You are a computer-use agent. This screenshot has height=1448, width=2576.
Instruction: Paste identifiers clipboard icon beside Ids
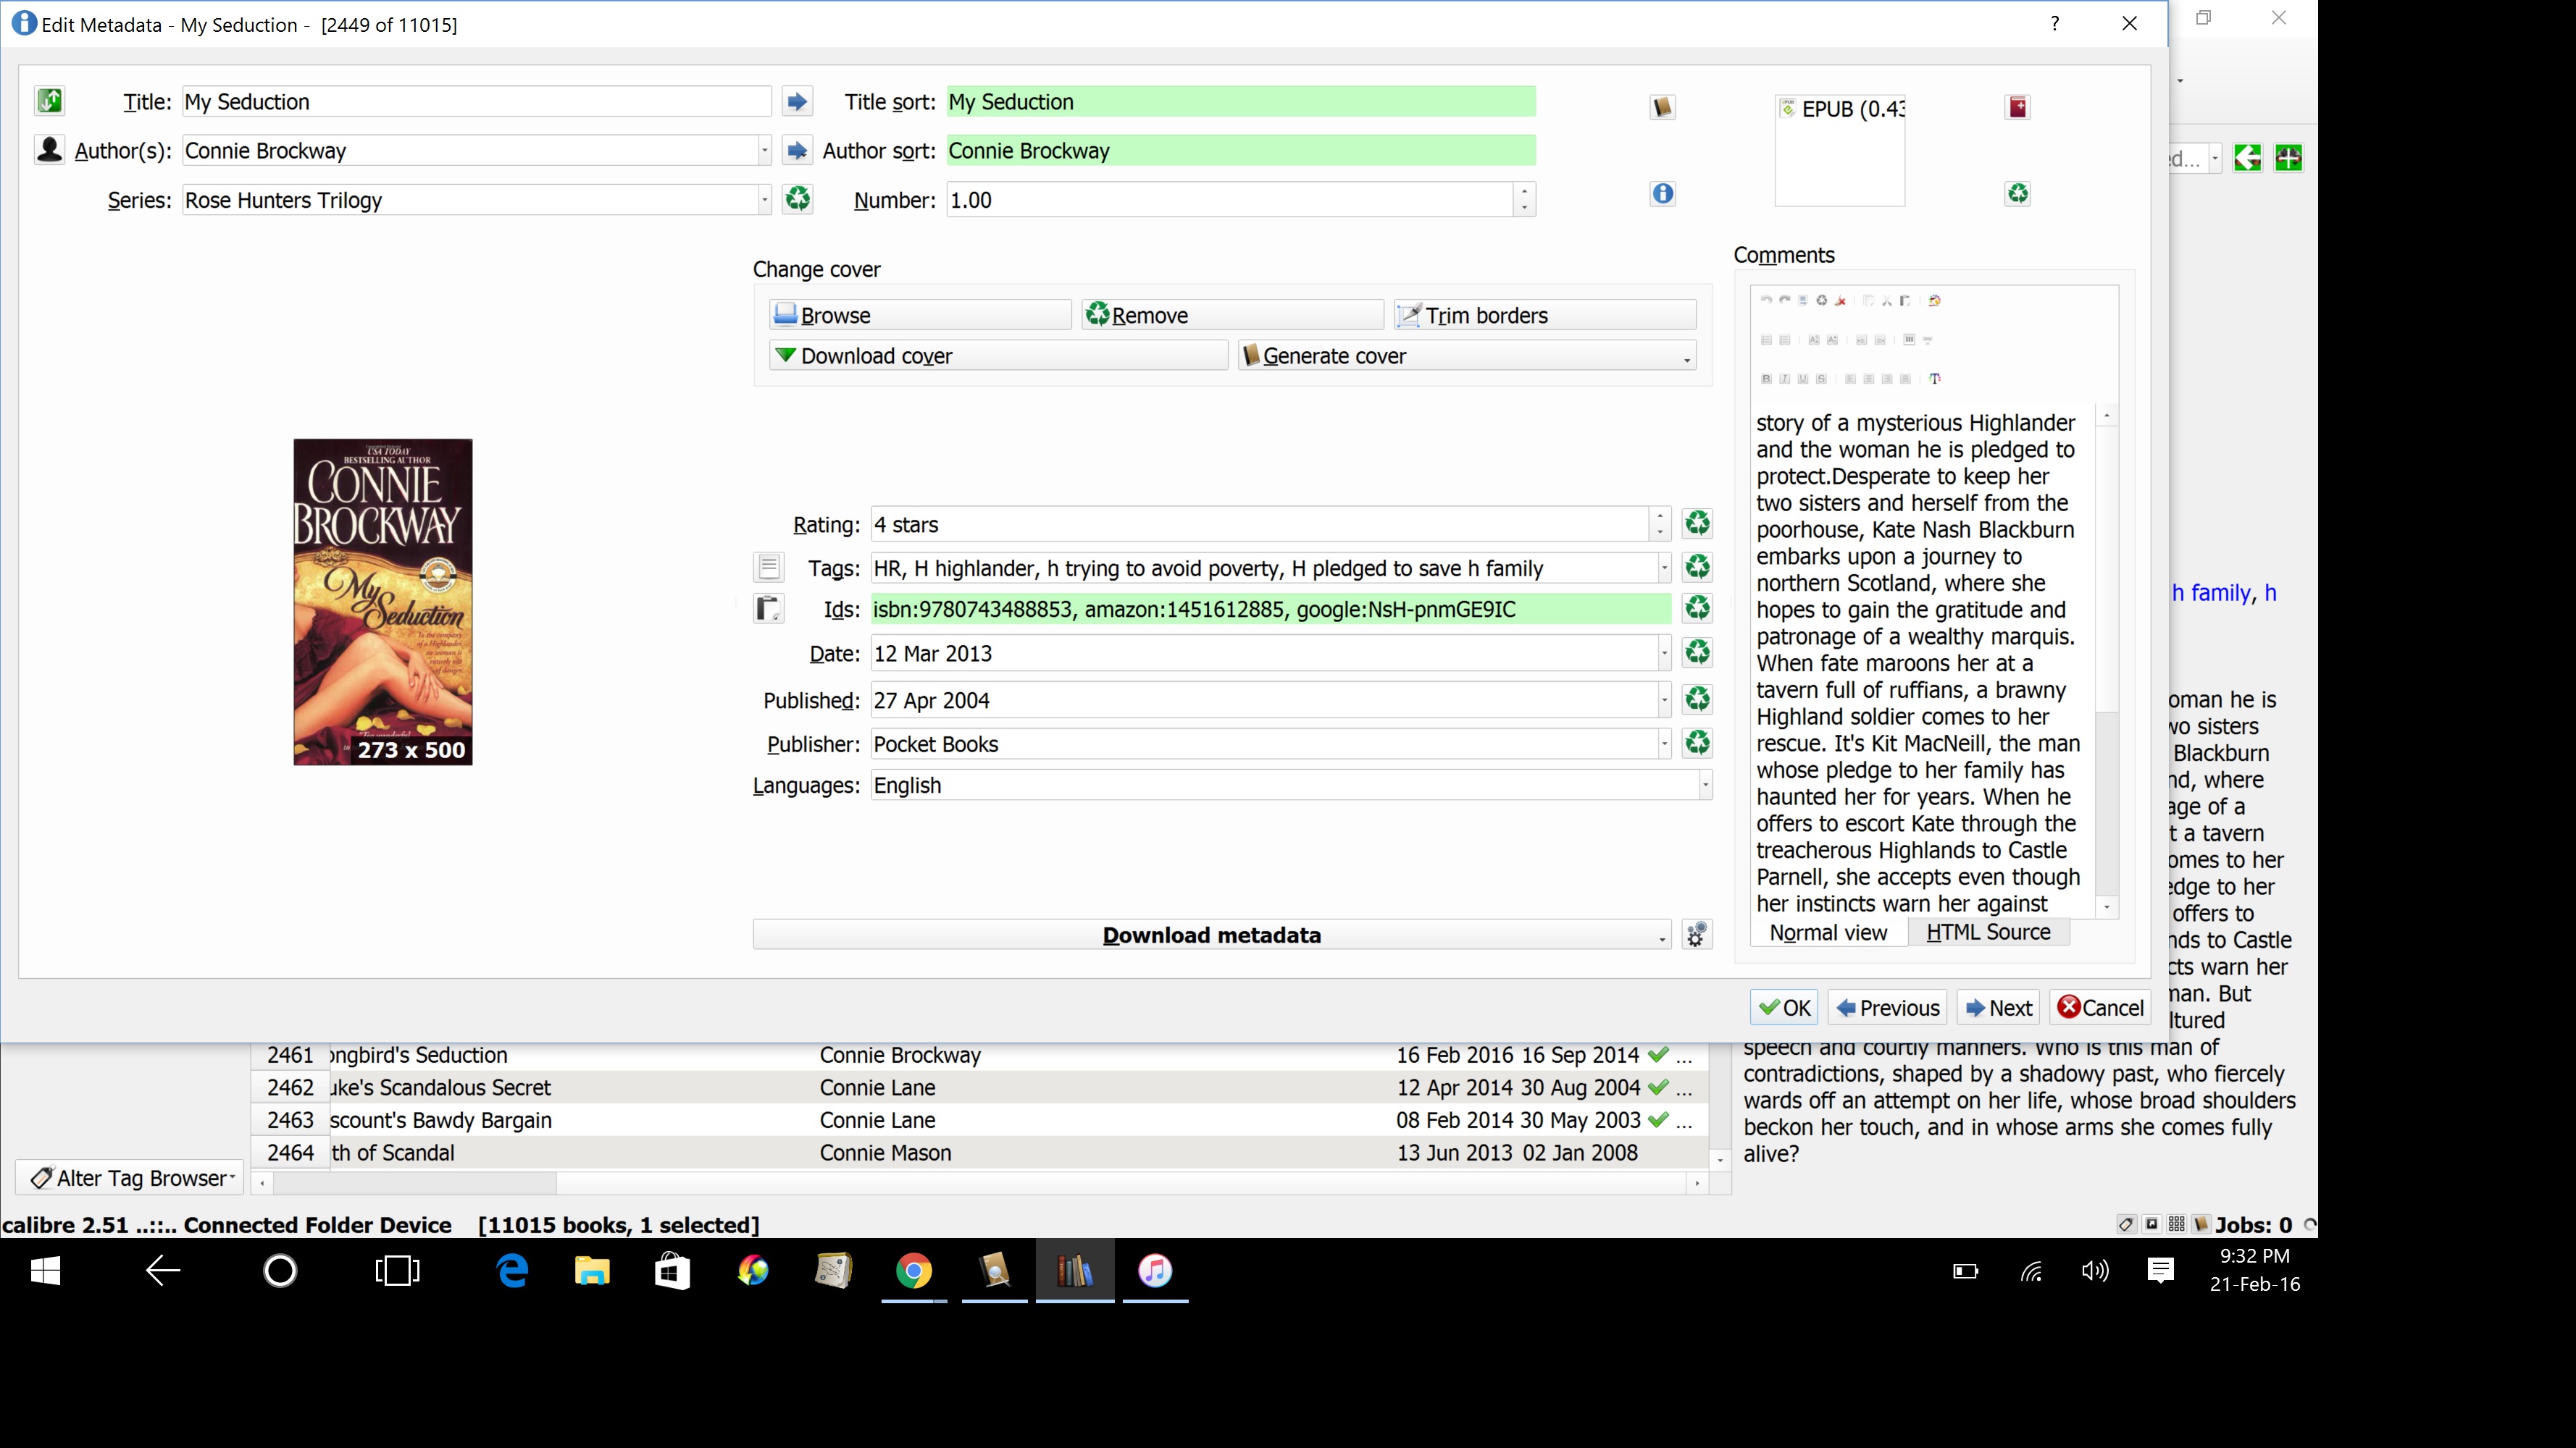point(768,609)
